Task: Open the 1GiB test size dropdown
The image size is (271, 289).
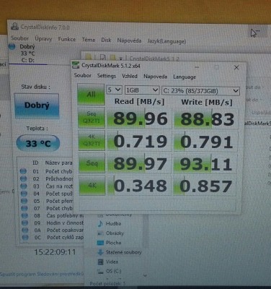Action: pyautogui.click(x=142, y=90)
